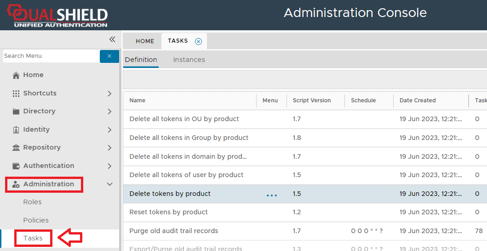Image resolution: width=487 pixels, height=251 pixels.
Task: Click the Identity badge icon
Action: (16, 130)
